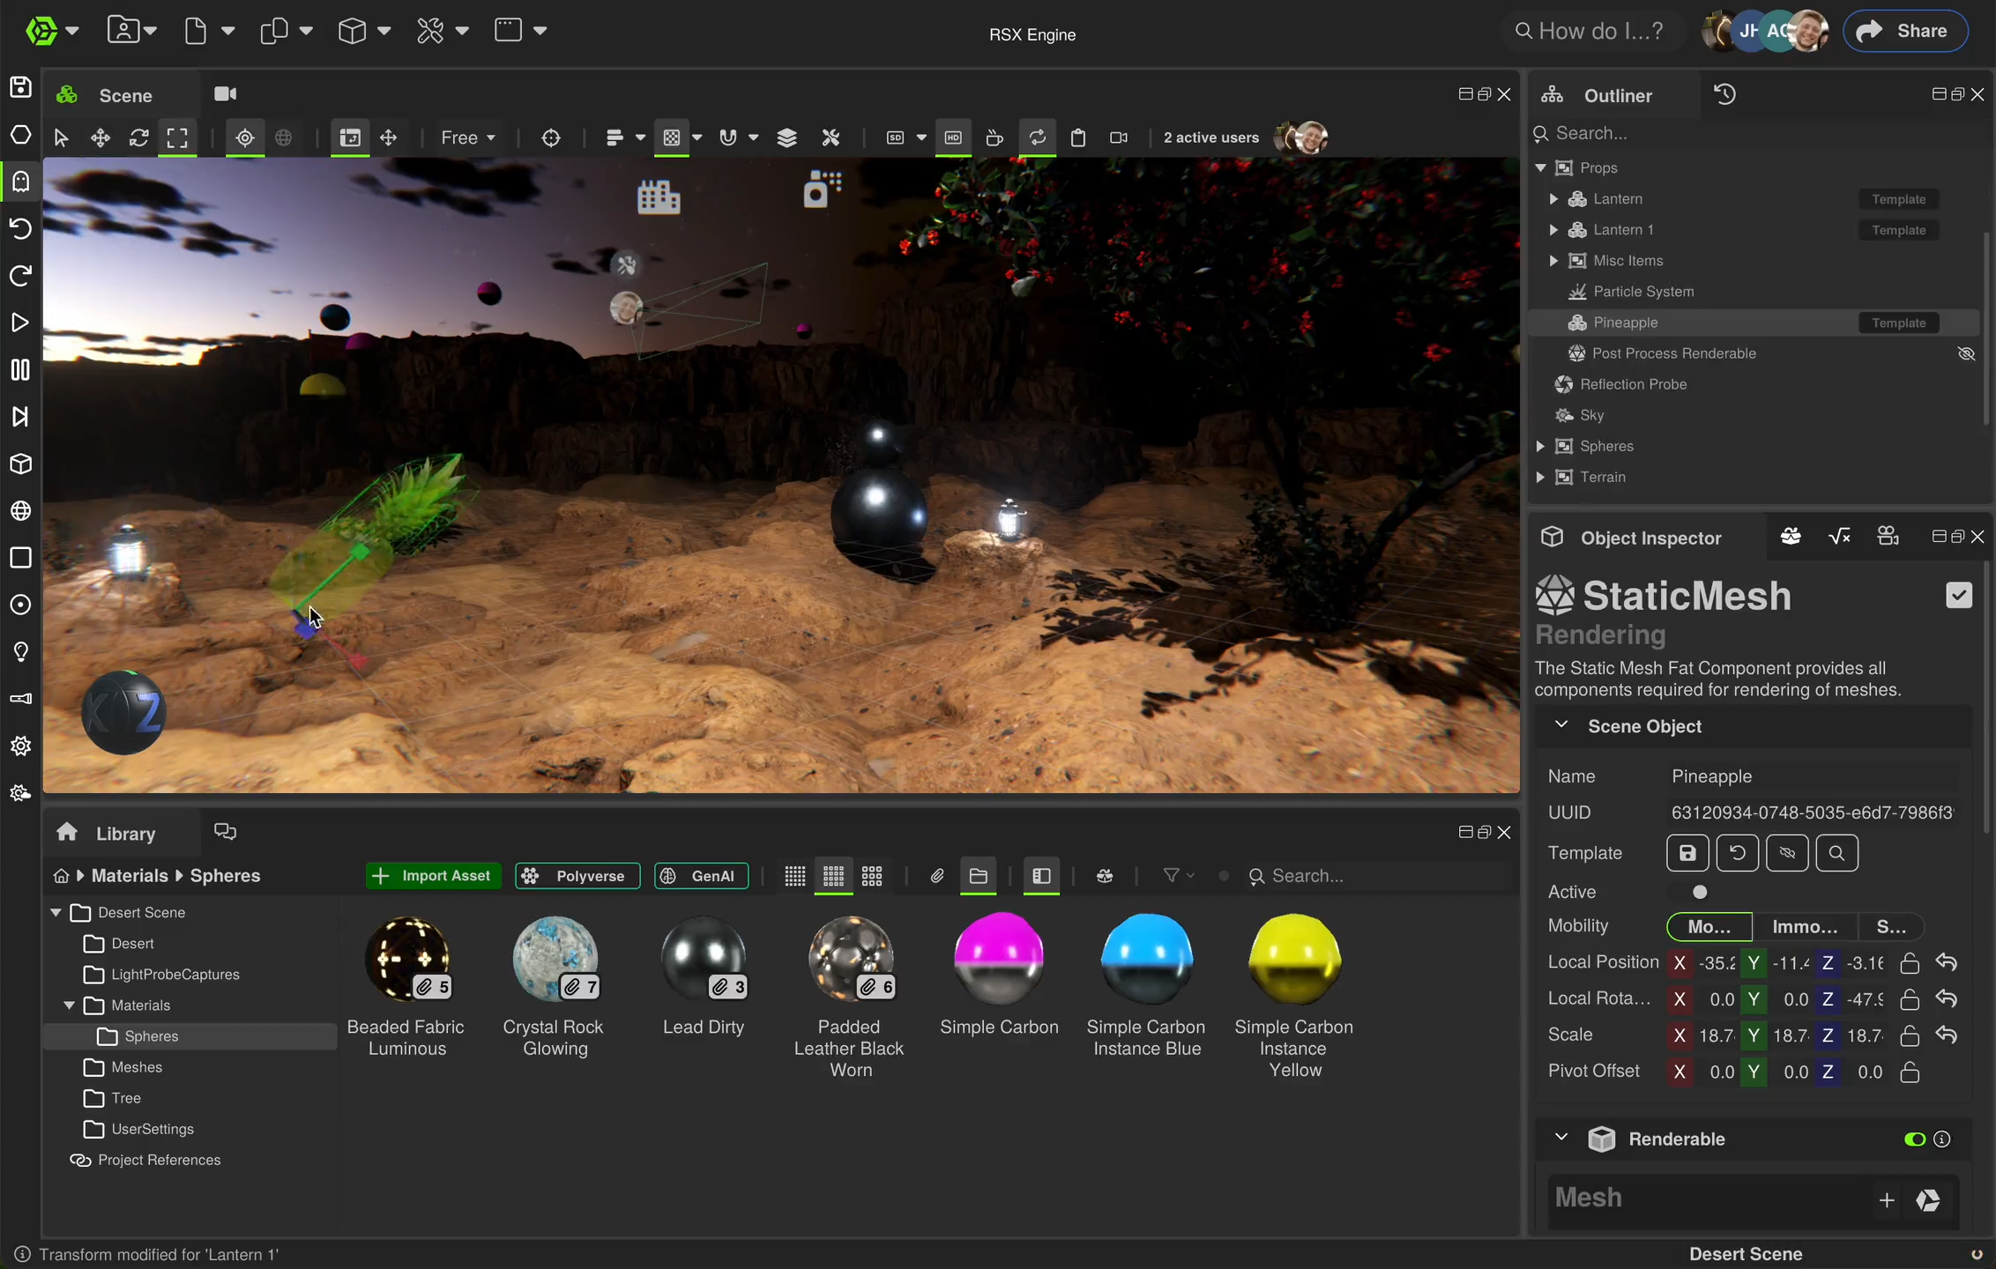Toggle the StaticMesh component checkbox
The height and width of the screenshot is (1269, 1996).
click(1959, 596)
